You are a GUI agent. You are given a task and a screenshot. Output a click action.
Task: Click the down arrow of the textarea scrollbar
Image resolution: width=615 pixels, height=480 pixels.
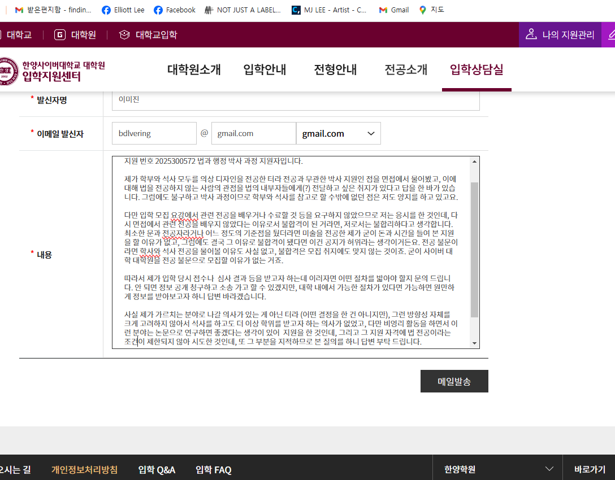tap(475, 343)
